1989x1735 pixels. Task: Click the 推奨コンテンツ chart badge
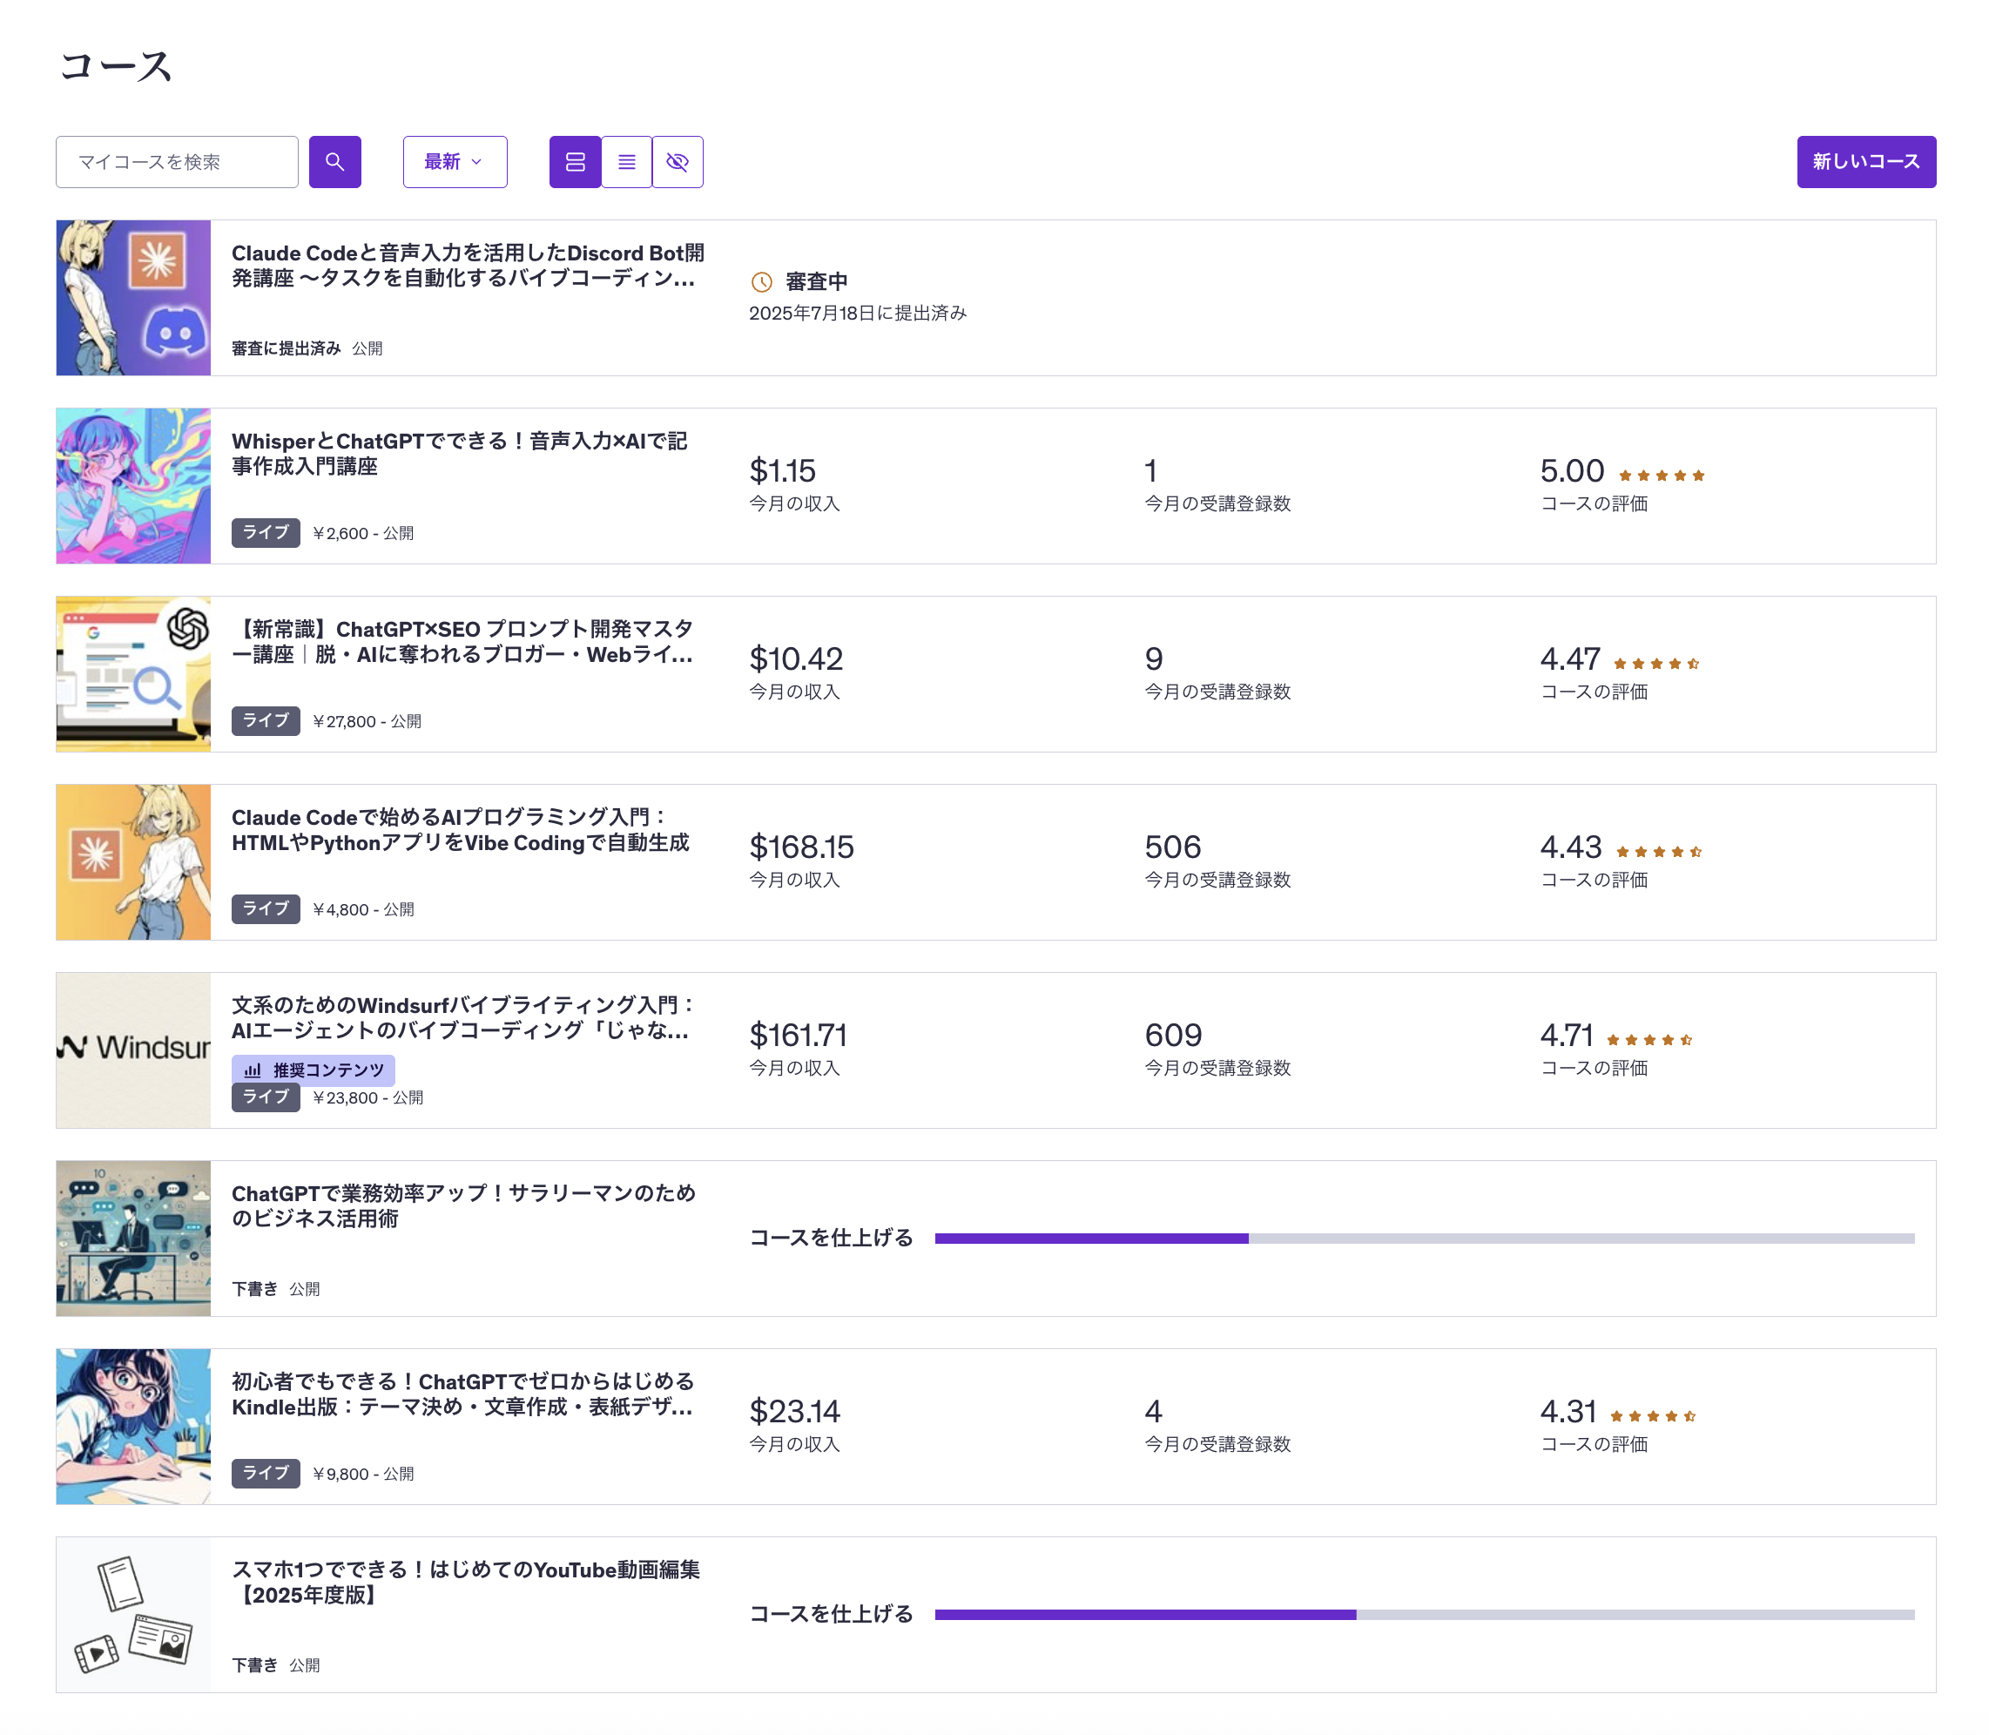(x=313, y=1069)
